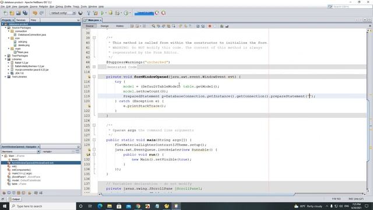Viewport: 373px width, 210px height.
Task: Run the project with green play icon
Action: coord(103,13)
